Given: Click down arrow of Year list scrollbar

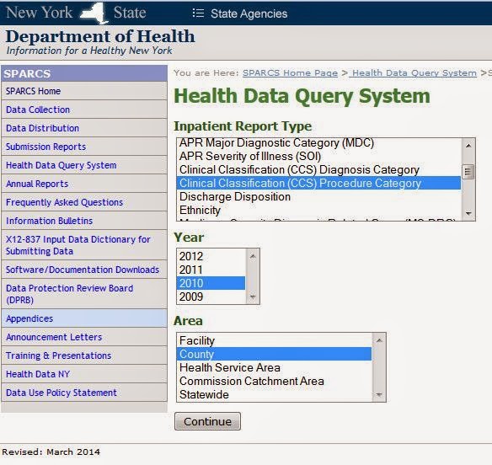Looking at the screenshot, I should [253, 297].
